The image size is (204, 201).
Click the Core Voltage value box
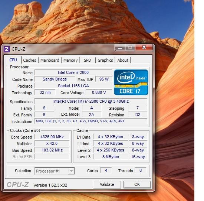click(99, 92)
